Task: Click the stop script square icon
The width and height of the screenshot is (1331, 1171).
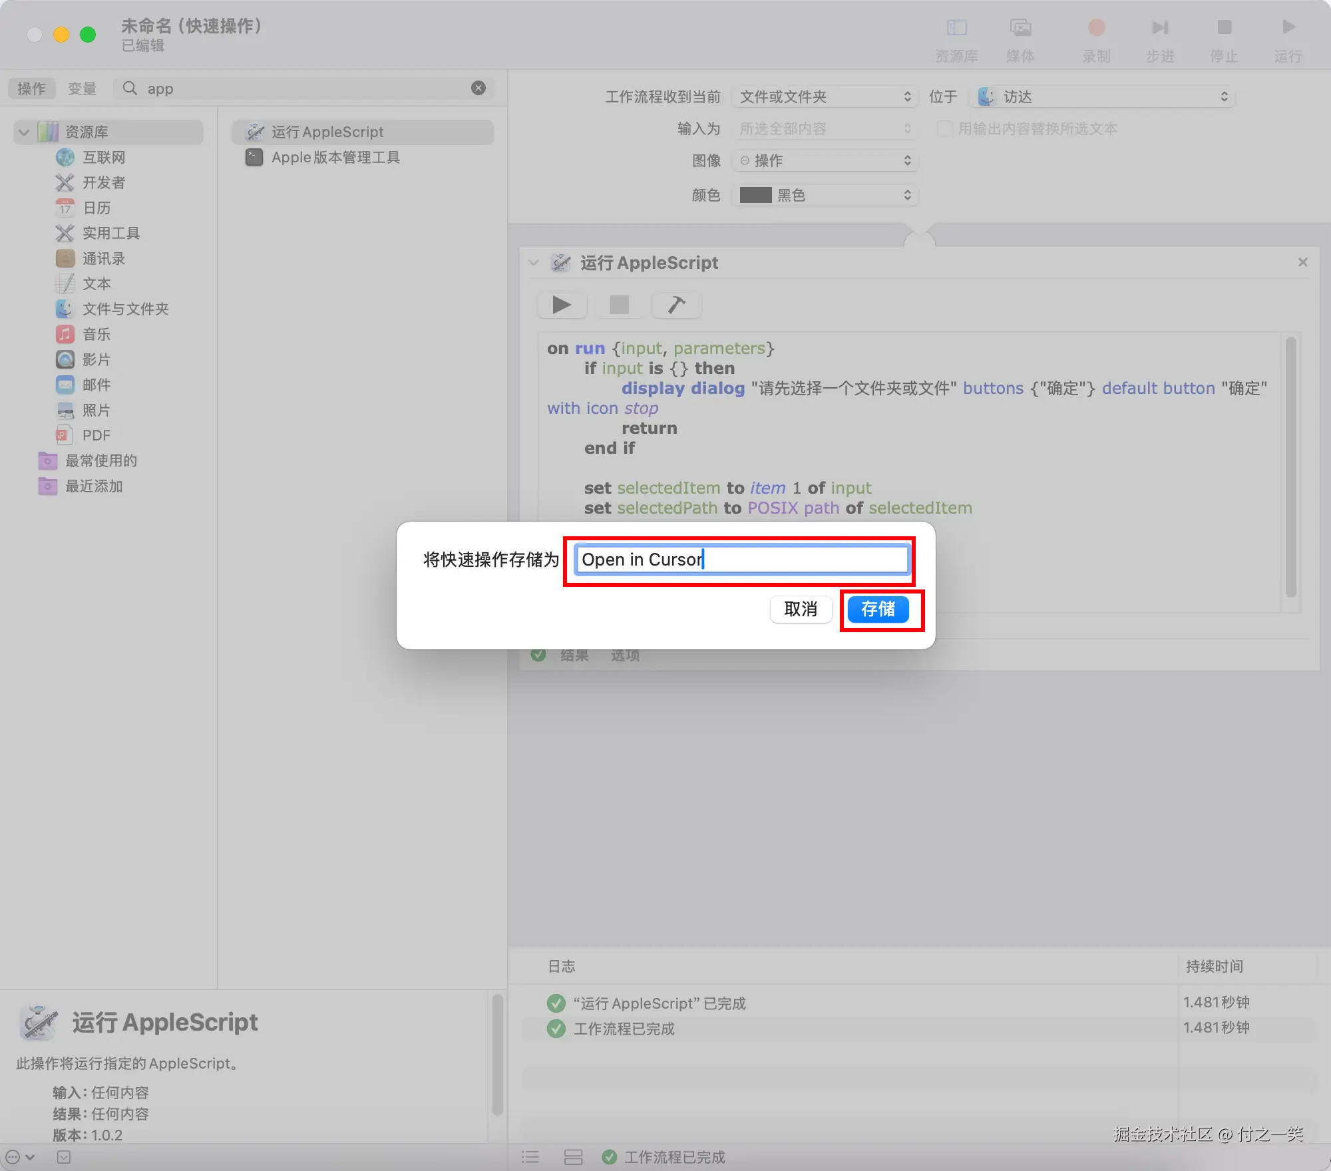Action: click(619, 305)
